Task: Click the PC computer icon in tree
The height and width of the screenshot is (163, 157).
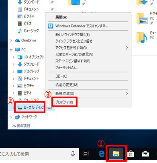Action: 18,50
